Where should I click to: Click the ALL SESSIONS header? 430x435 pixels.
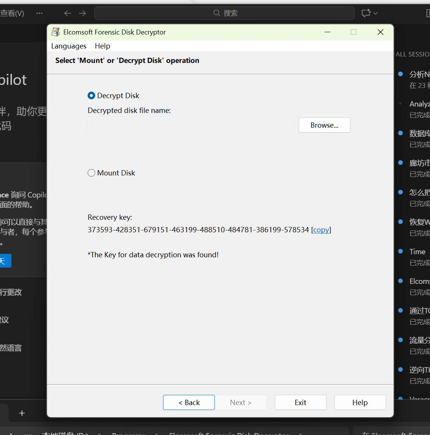point(413,55)
